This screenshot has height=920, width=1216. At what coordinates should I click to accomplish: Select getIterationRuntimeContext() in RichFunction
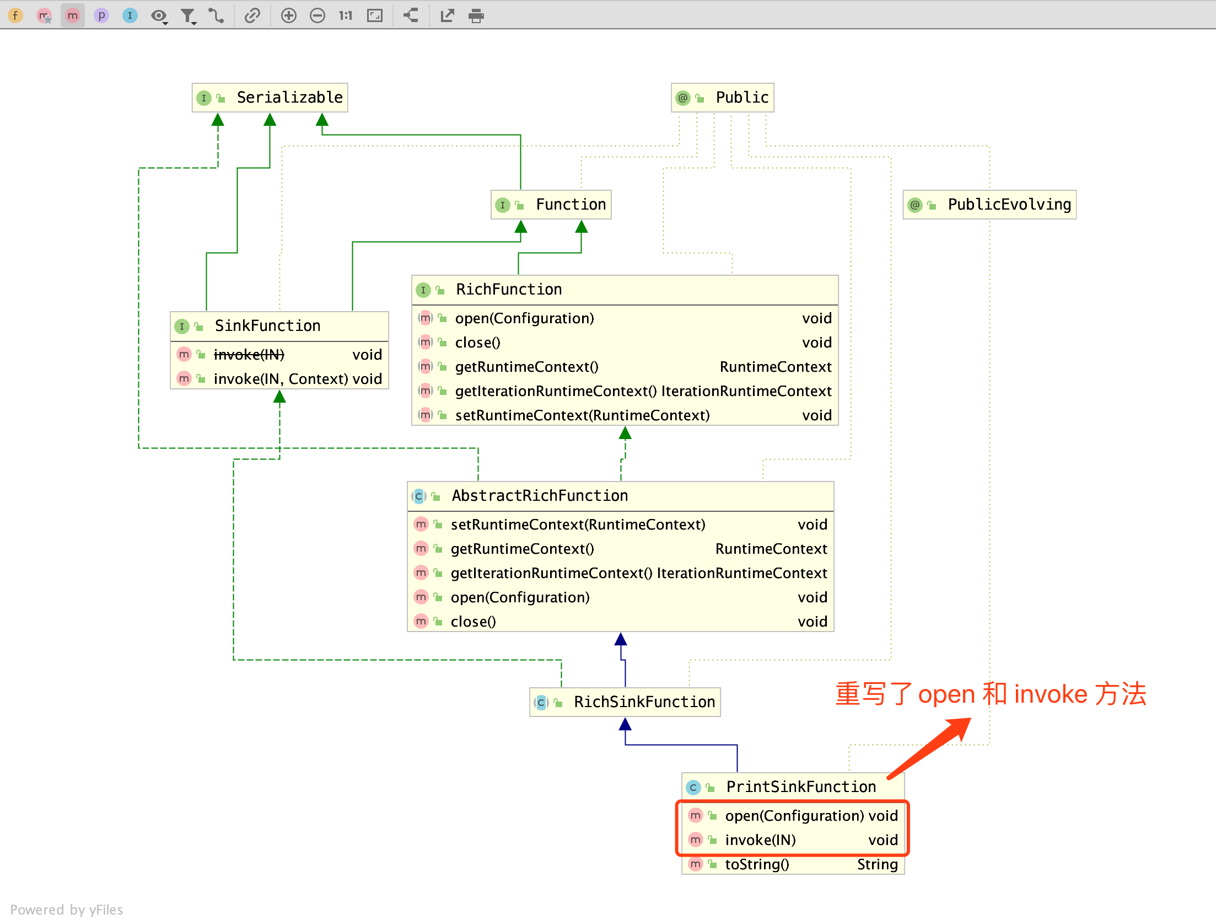coord(625,391)
